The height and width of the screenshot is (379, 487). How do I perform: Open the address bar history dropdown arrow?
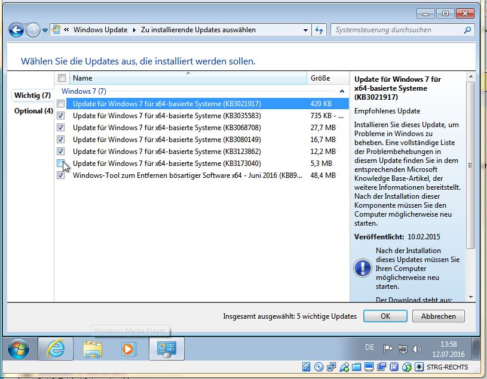click(305, 30)
